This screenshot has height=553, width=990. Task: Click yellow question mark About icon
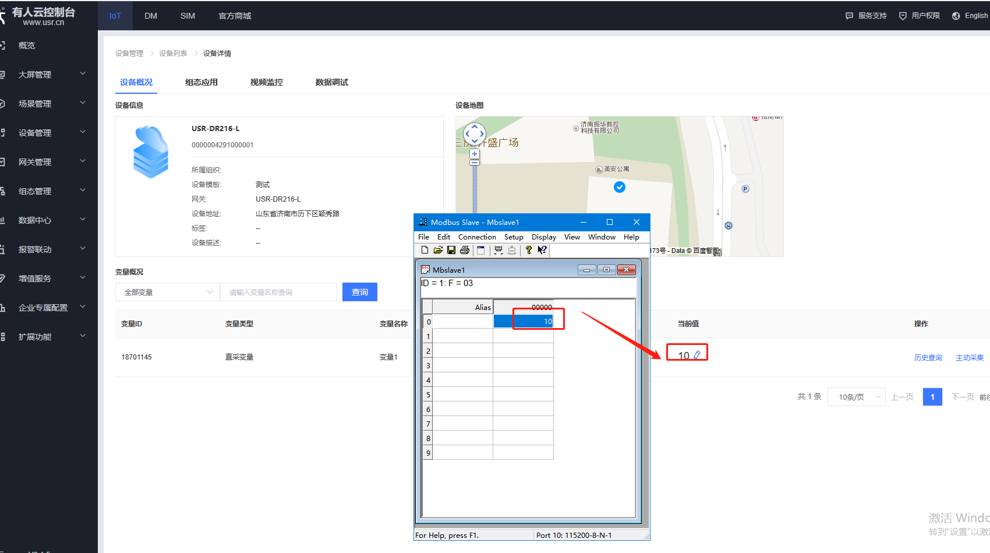coord(528,250)
